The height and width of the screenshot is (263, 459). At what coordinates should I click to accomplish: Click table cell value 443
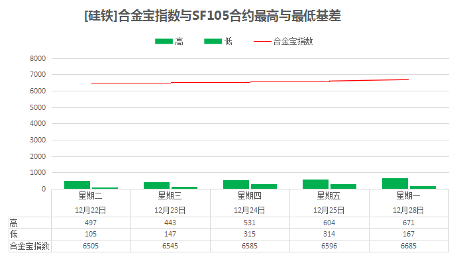(x=170, y=223)
